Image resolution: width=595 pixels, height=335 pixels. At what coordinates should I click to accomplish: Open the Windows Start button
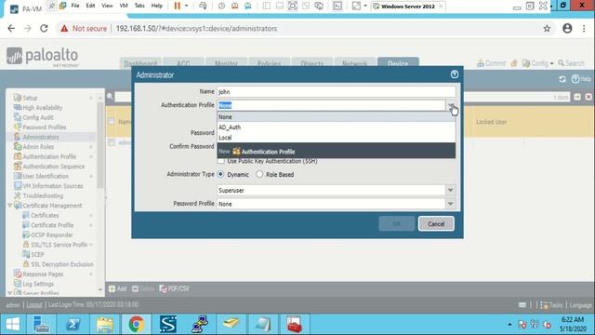[x=12, y=325]
